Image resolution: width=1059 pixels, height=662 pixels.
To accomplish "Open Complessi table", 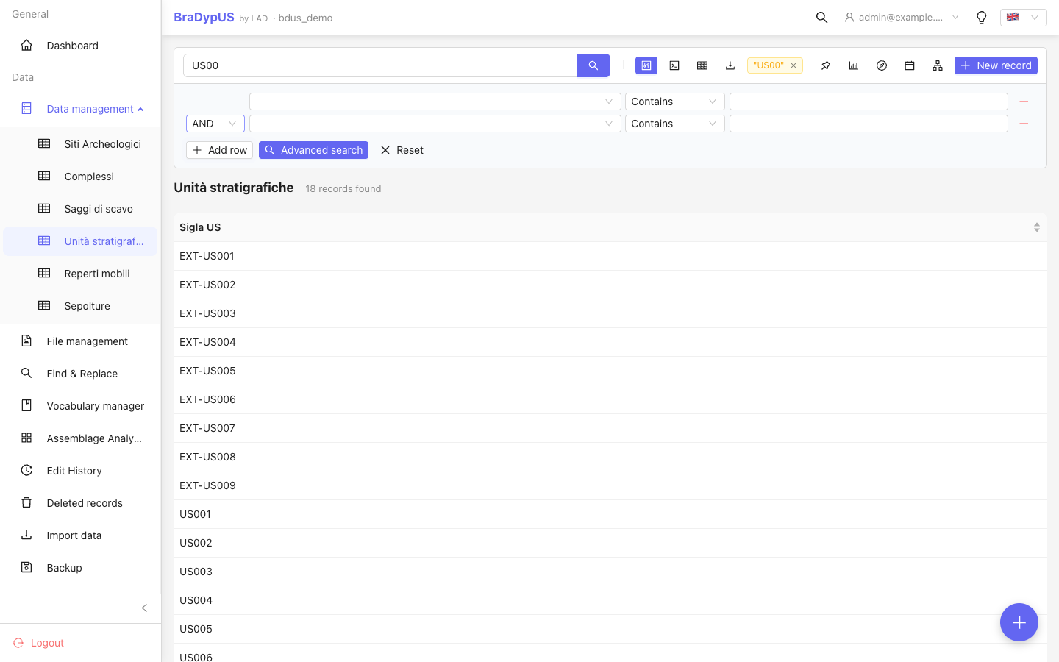I will click(x=81, y=177).
